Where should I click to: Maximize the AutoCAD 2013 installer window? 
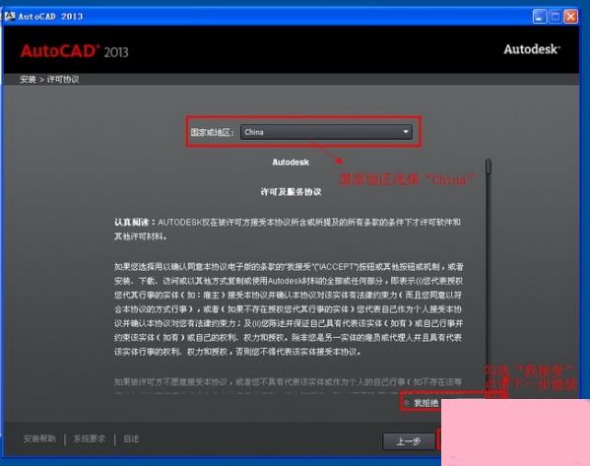(555, 17)
